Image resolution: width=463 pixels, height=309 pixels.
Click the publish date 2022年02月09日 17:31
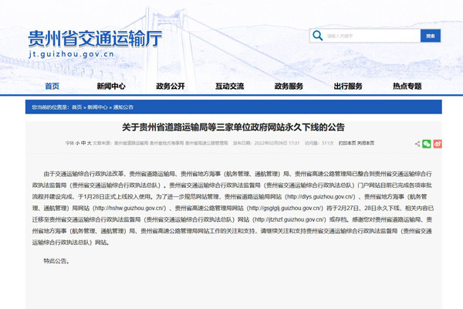(277, 143)
